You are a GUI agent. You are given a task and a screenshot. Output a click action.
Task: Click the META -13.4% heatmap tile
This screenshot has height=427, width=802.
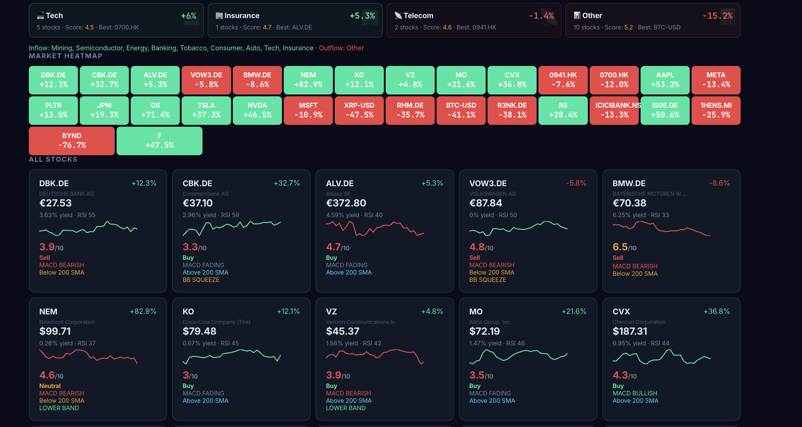(x=716, y=80)
